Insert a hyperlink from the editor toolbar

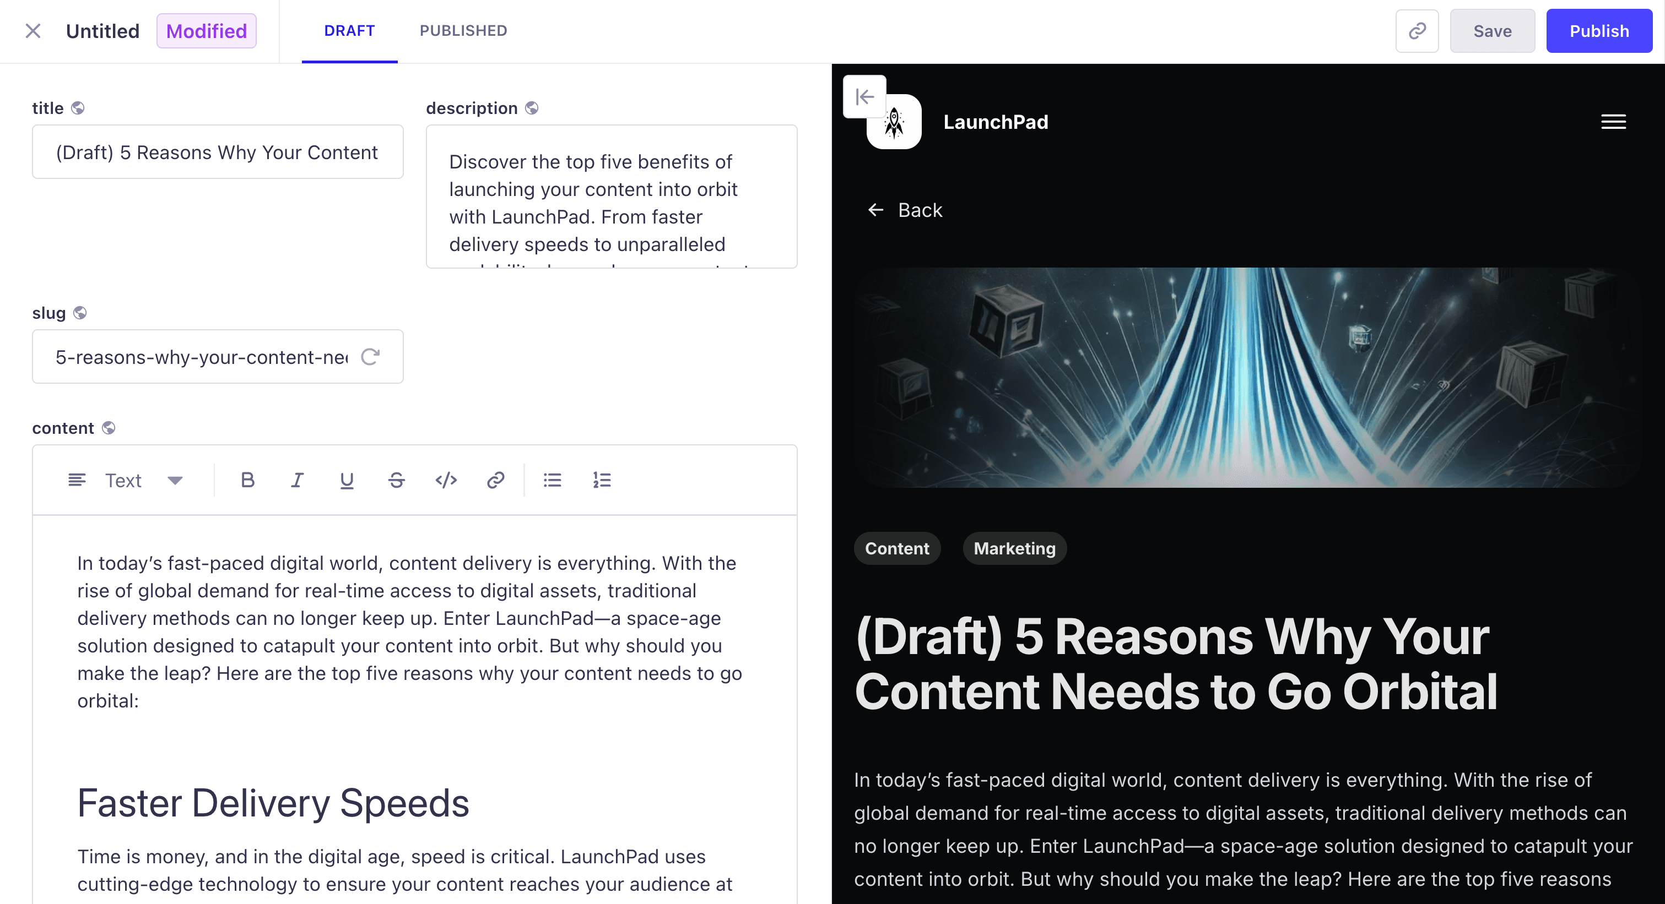496,481
